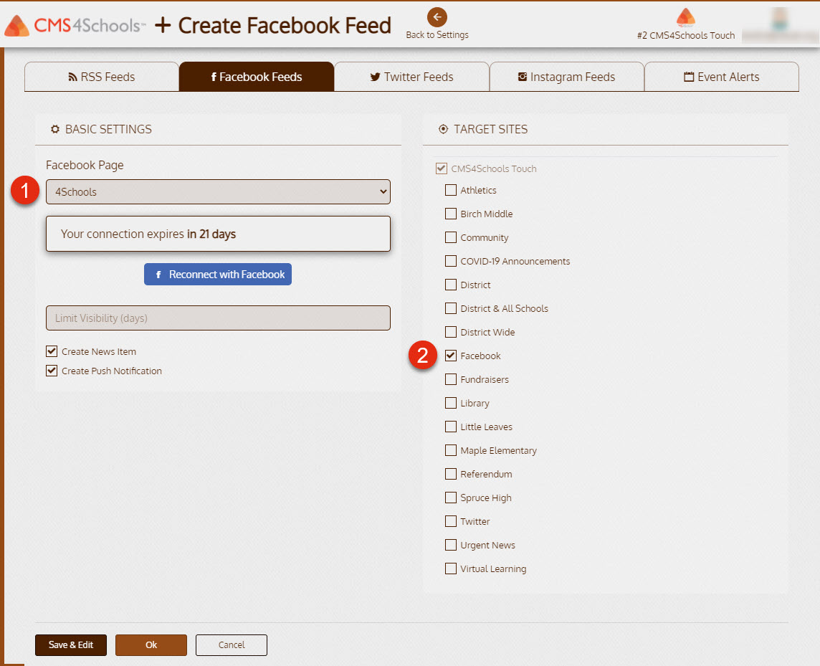This screenshot has width=820, height=666.
Task: Click the connection expires in 21 days box
Action: (x=218, y=234)
